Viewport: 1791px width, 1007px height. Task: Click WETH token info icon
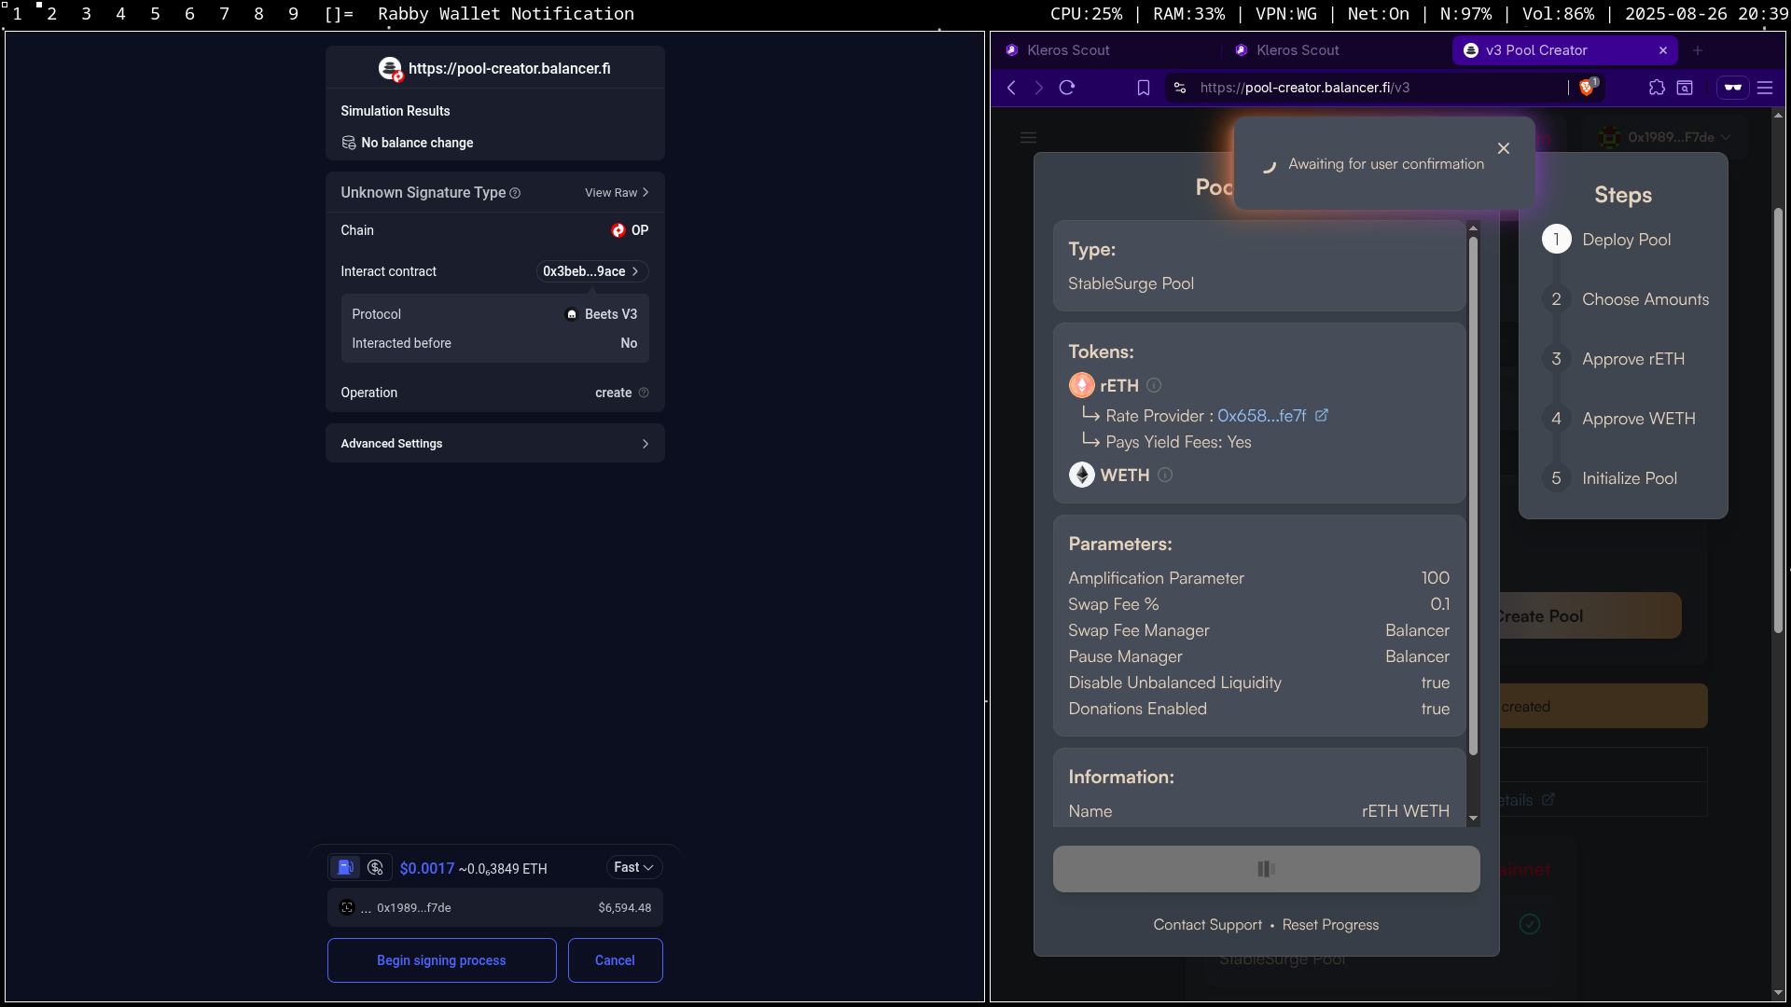1165,475
